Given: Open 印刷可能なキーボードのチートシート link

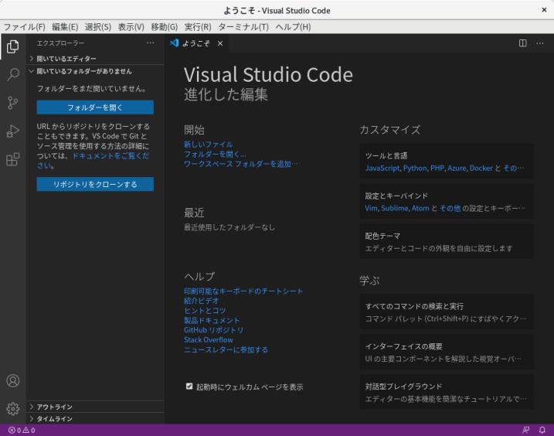Looking at the screenshot, I should [x=243, y=291].
